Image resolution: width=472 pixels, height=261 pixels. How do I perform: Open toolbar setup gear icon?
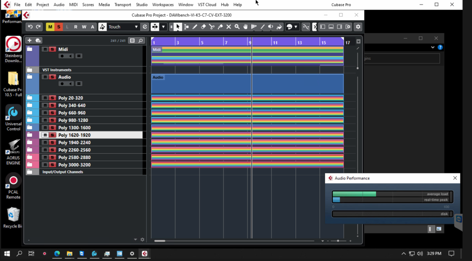coord(358,27)
